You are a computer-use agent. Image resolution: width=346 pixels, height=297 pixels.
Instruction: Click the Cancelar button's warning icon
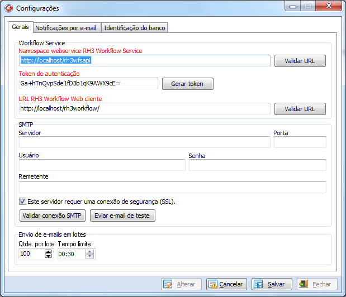coord(213,284)
